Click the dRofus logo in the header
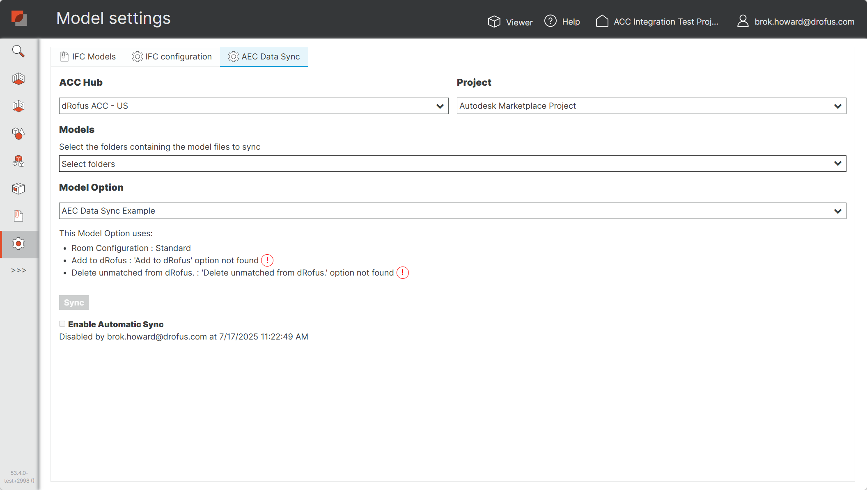Viewport: 867px width, 490px height. tap(19, 18)
